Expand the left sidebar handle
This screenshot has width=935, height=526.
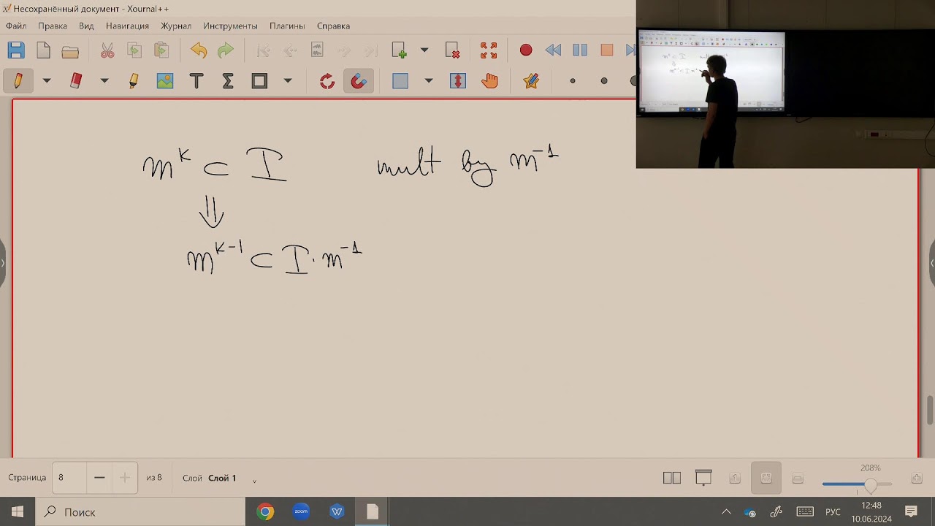[x=3, y=262]
